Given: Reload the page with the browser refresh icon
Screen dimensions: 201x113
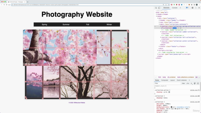Looking at the screenshot, I should point(7,5).
